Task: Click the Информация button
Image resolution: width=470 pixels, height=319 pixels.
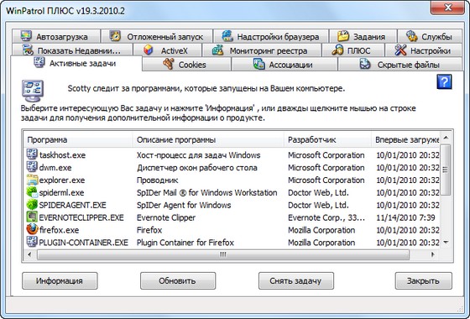Action: tap(60, 281)
